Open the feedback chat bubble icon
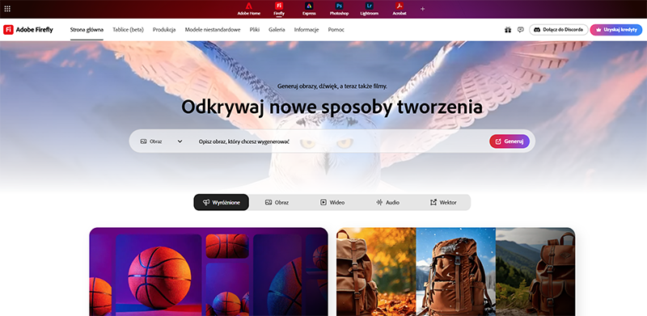This screenshot has width=647, height=316. click(x=521, y=30)
